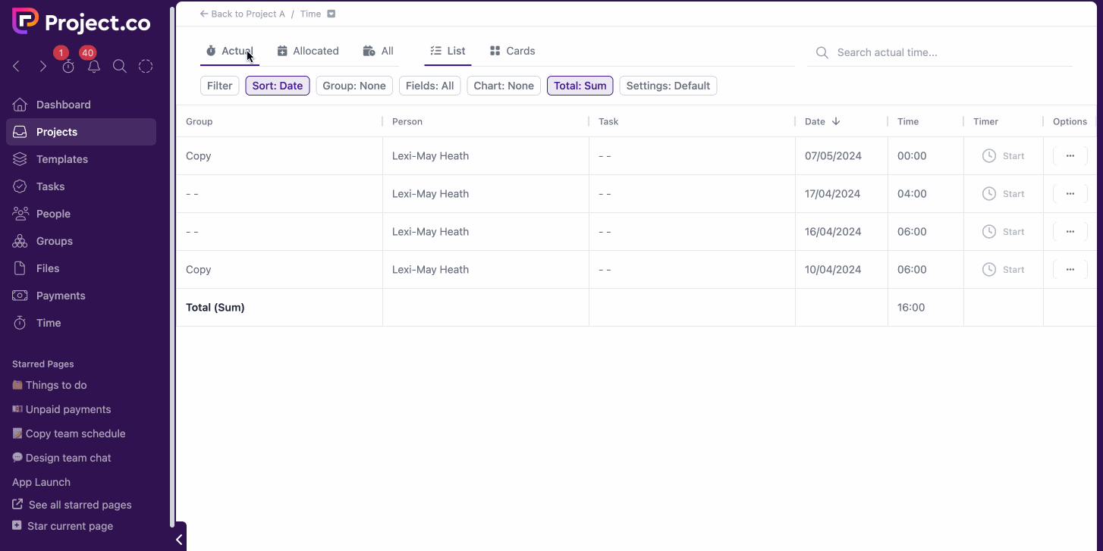Start timer for the 10/04/2024 entry
The image size is (1103, 551).
click(1003, 270)
